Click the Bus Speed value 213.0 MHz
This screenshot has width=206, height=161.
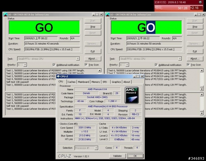85,136
